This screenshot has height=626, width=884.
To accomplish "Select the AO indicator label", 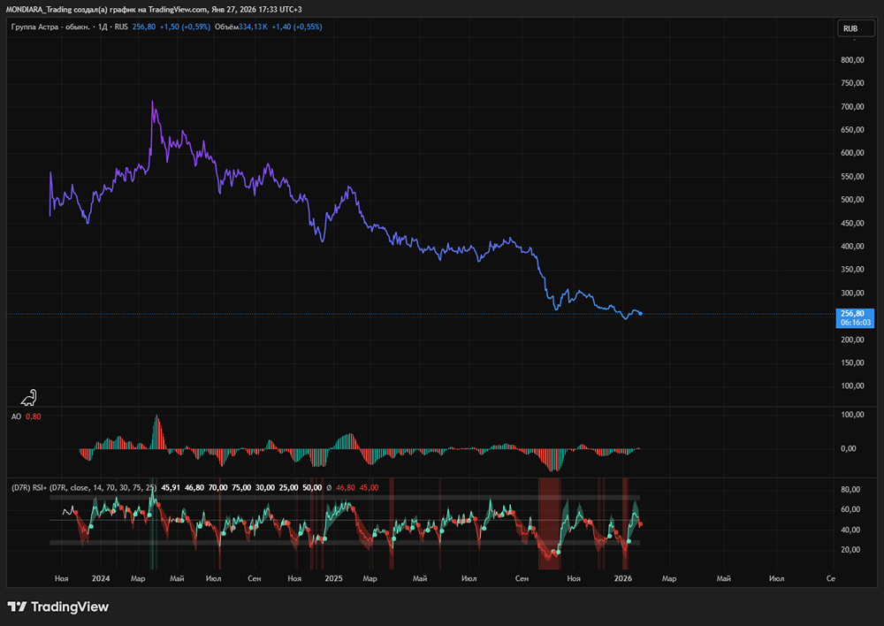I will pos(16,416).
